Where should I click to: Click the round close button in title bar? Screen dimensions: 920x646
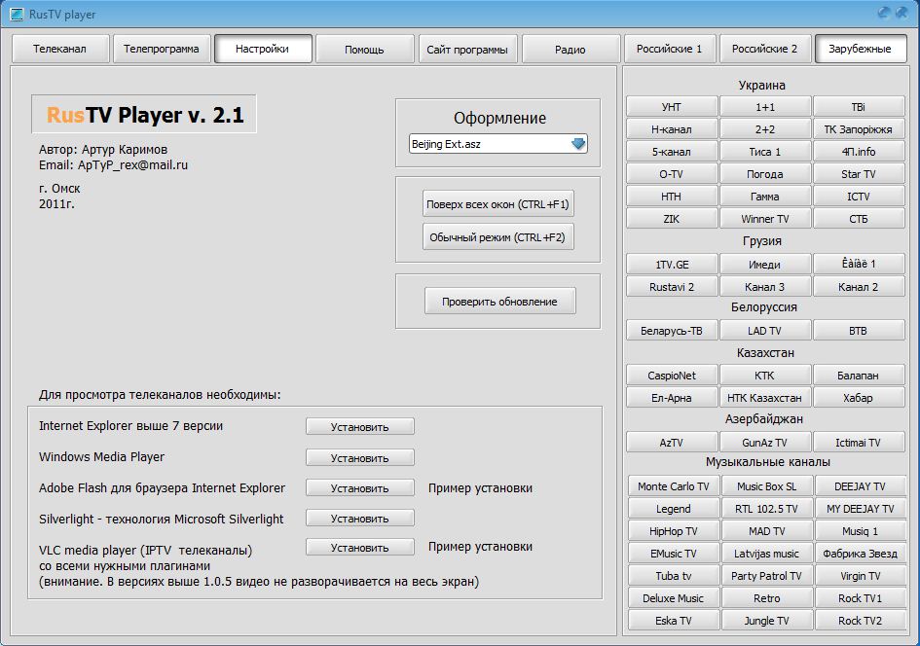click(x=902, y=13)
